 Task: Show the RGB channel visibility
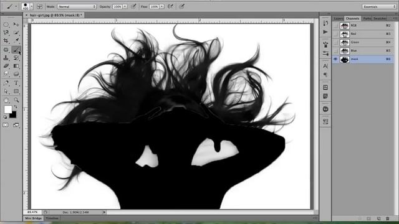click(x=335, y=26)
